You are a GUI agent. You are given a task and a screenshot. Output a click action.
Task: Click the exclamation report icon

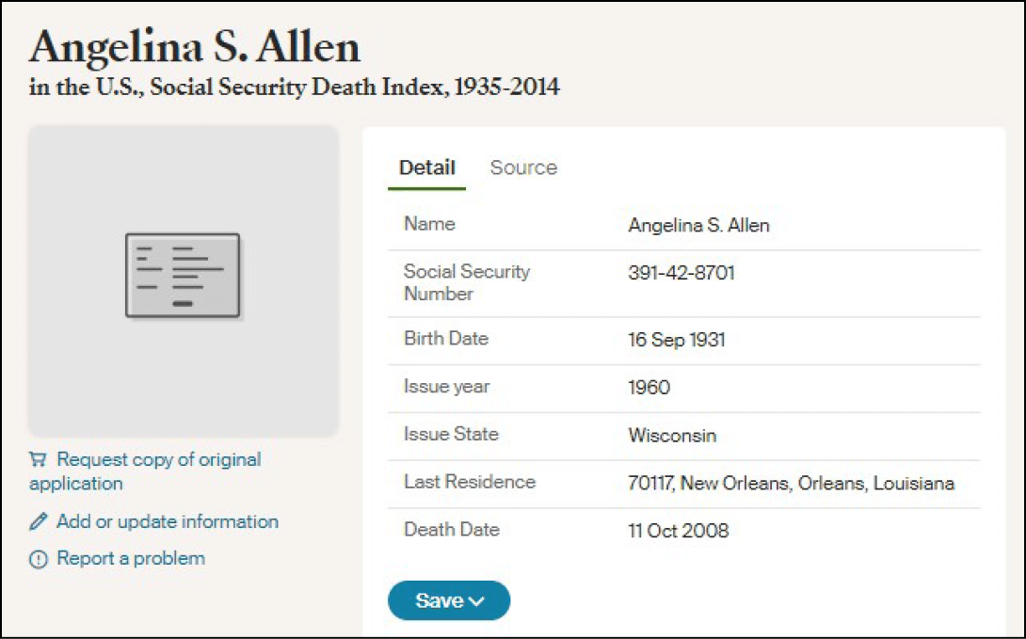click(x=38, y=559)
